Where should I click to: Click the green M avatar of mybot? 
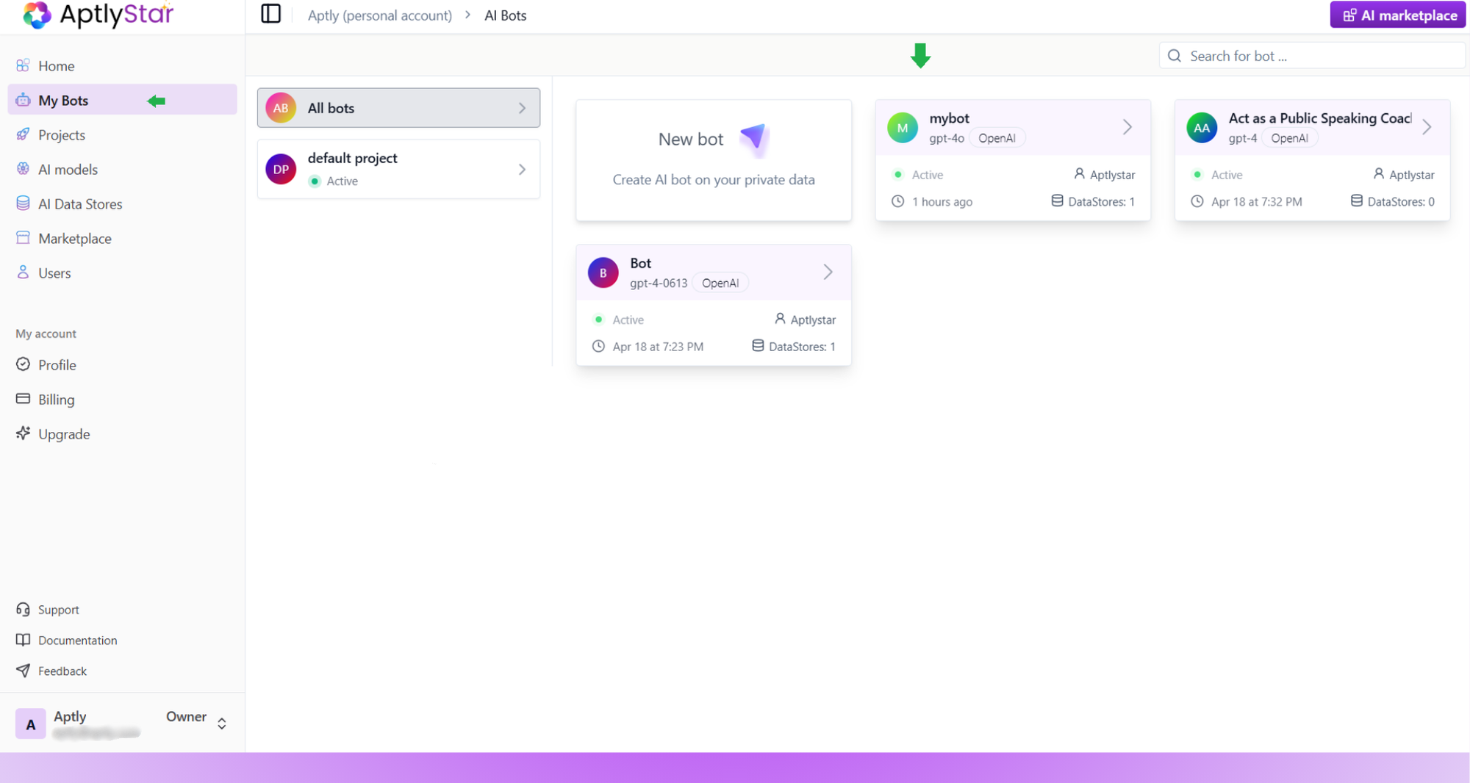click(x=903, y=128)
